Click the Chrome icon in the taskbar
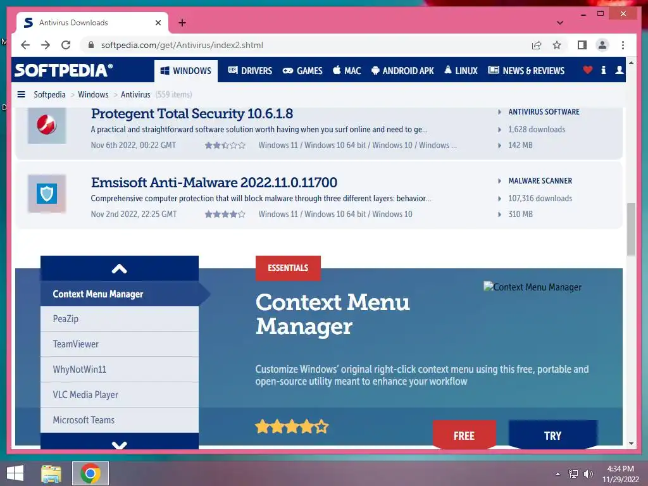648x486 pixels. 90,473
